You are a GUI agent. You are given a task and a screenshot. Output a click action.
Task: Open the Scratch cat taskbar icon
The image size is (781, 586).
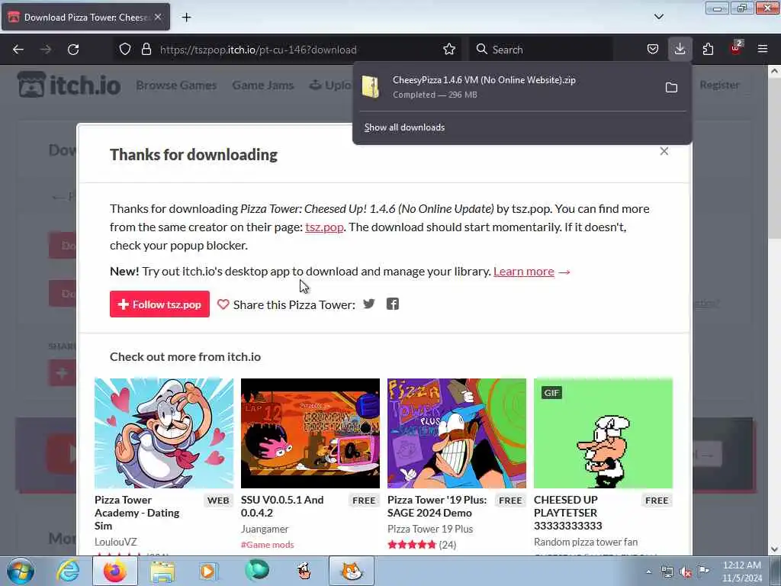[352, 571]
